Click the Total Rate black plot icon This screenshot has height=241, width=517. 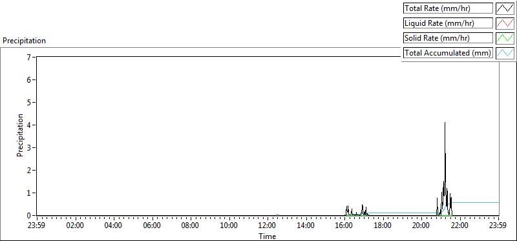(x=505, y=8)
